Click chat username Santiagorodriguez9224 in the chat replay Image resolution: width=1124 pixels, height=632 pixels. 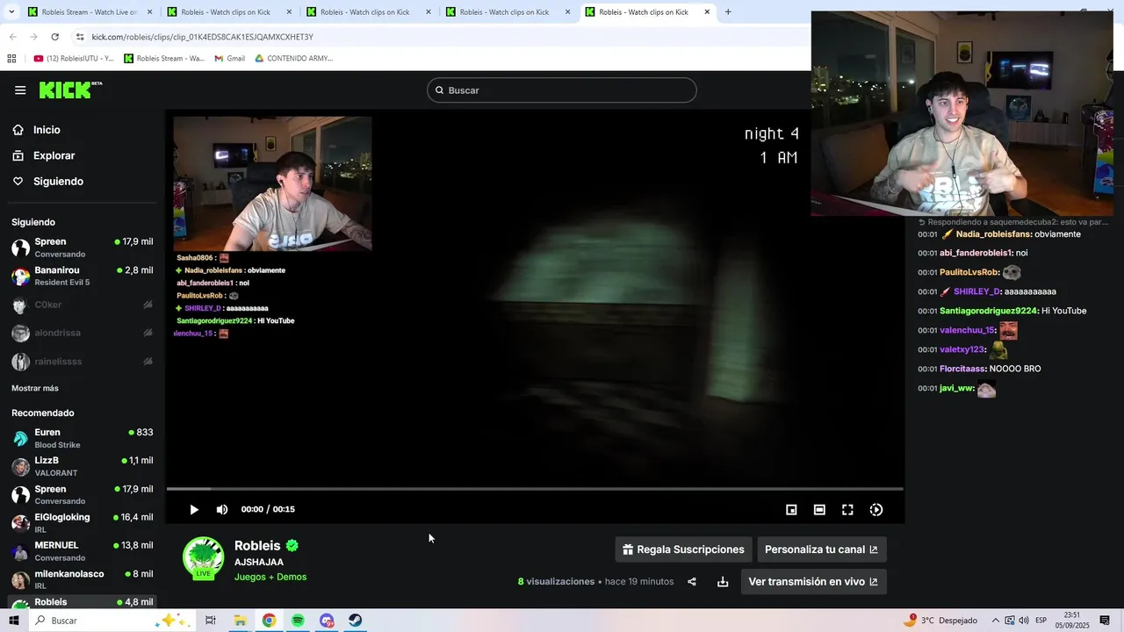pos(989,311)
